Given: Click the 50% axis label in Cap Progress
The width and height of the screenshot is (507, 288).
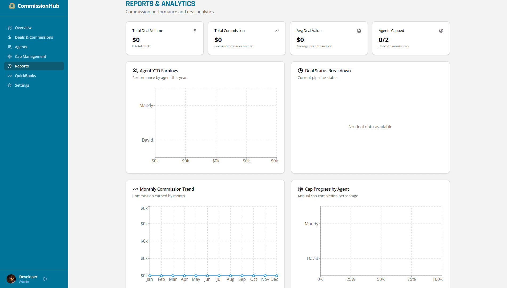Looking at the screenshot, I should (x=381, y=279).
